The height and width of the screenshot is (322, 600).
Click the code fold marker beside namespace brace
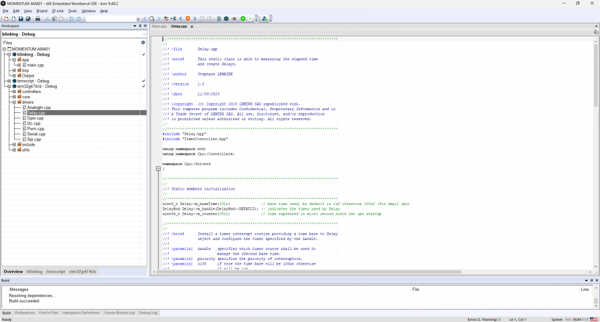click(158, 169)
